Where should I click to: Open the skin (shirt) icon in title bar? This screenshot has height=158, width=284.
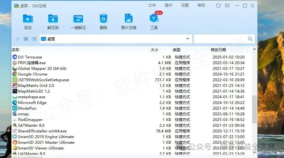coord(218,6)
